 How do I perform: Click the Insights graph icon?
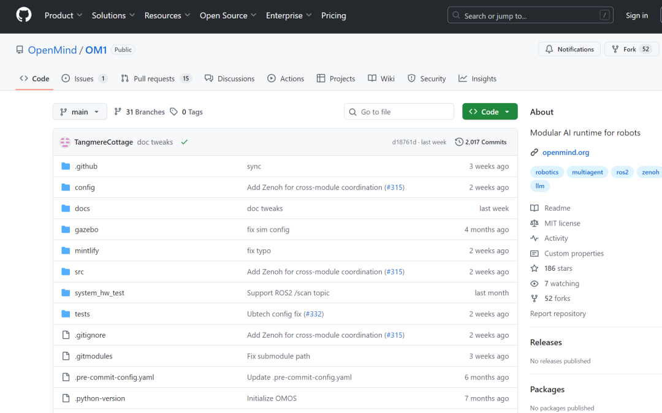pyautogui.click(x=462, y=78)
